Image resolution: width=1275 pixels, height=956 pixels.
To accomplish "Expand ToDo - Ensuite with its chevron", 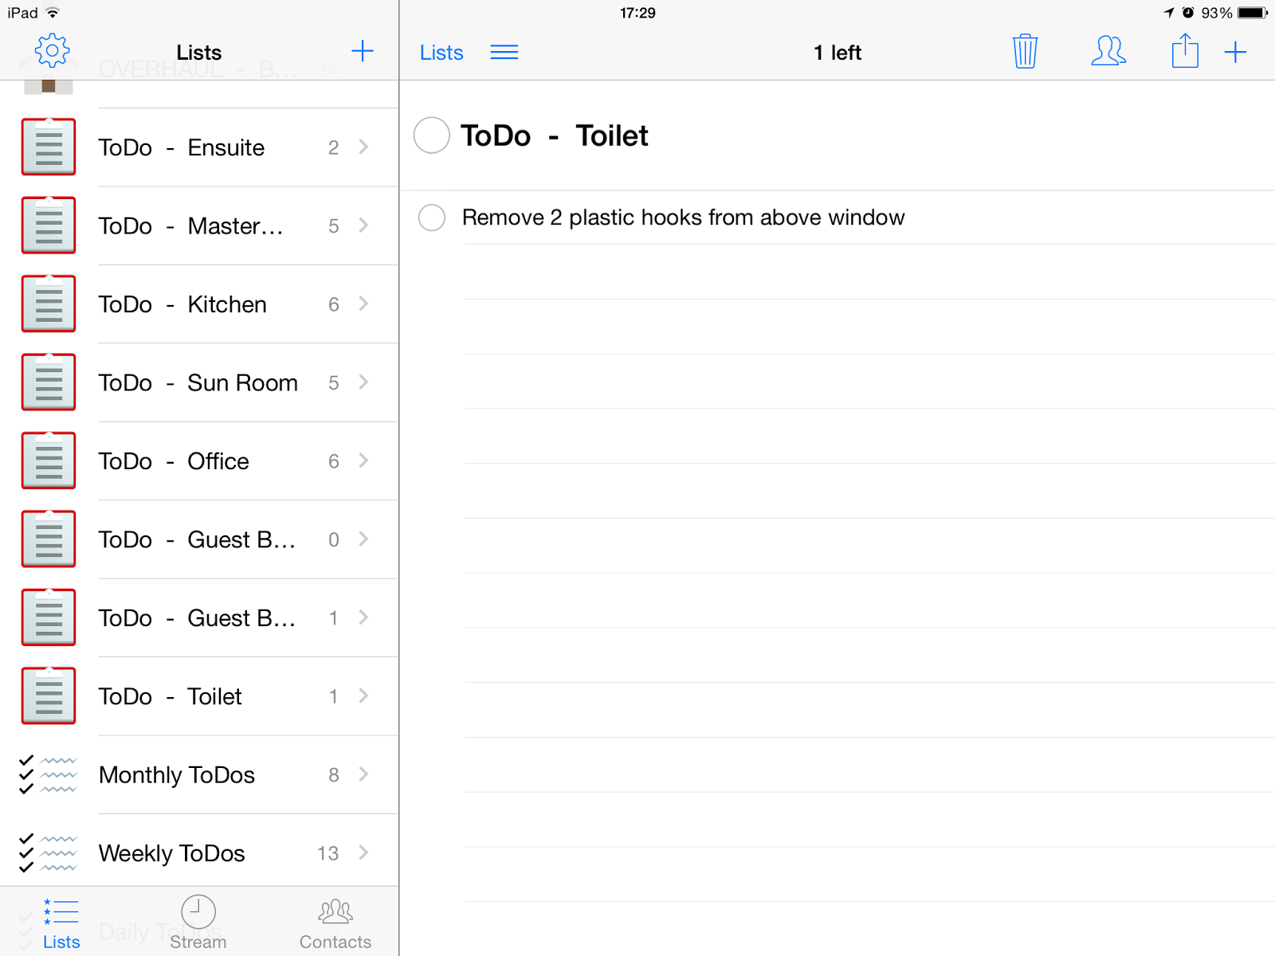I will (x=364, y=147).
